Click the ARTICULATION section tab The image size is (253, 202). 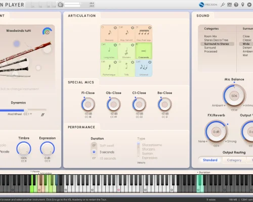[x=82, y=16]
